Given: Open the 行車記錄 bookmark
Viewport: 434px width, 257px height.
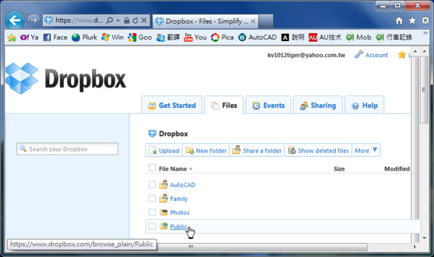Looking at the screenshot, I should (394, 37).
